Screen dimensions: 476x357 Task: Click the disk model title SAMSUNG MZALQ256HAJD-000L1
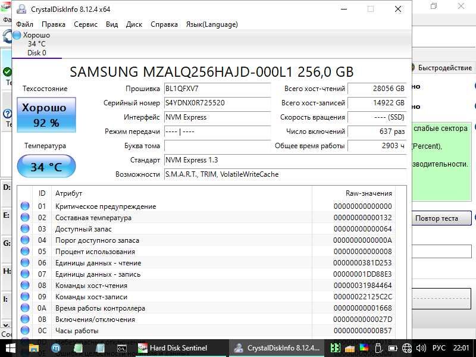(212, 72)
